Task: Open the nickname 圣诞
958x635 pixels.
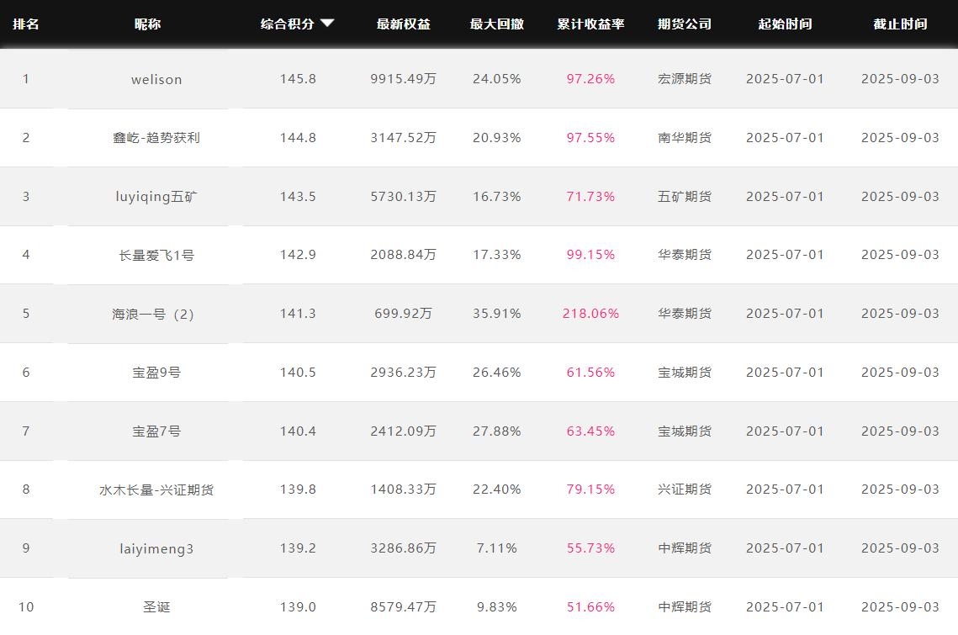Action: tap(156, 607)
